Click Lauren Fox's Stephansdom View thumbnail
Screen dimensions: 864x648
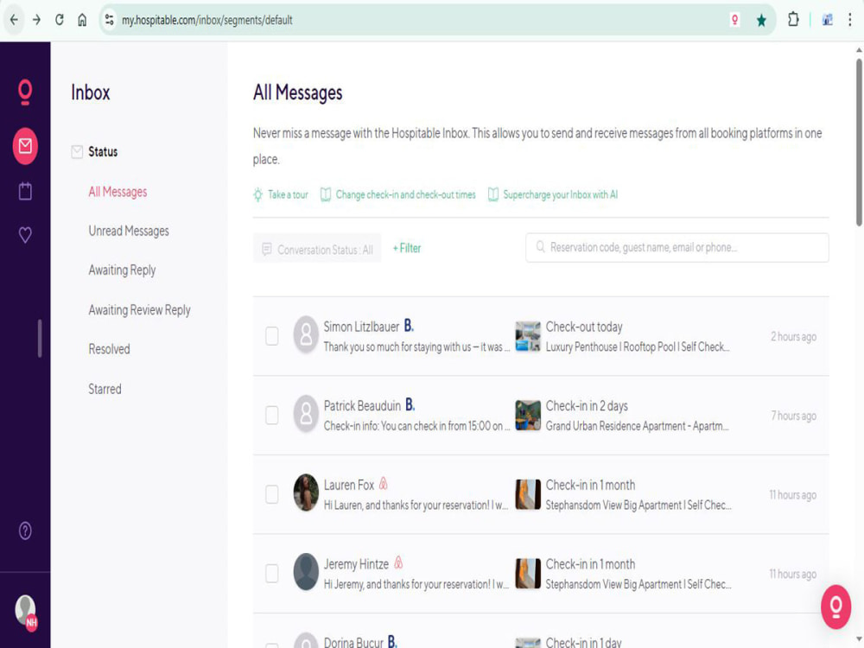click(x=528, y=494)
